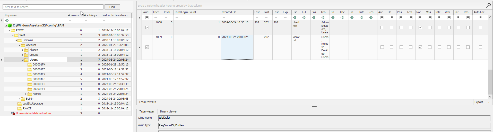Sort by the Created On column header

point(237,12)
